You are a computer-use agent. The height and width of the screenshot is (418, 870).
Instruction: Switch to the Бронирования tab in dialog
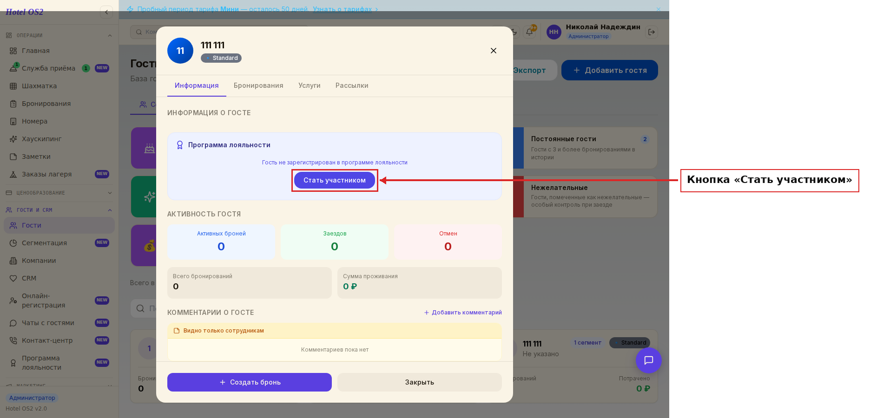pos(258,85)
